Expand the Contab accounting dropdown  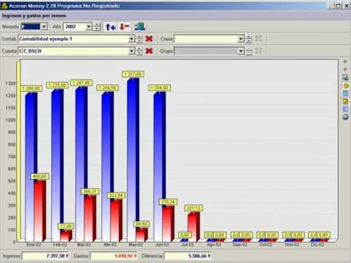(x=132, y=39)
